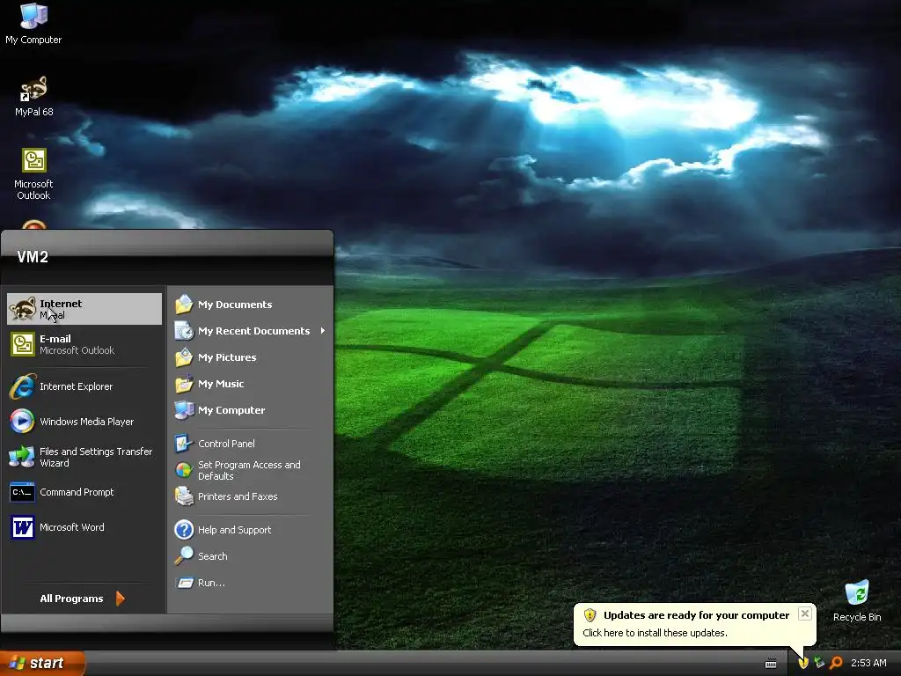The width and height of the screenshot is (901, 676).
Task: Open My Computer in the Start menu list
Action: (251, 410)
